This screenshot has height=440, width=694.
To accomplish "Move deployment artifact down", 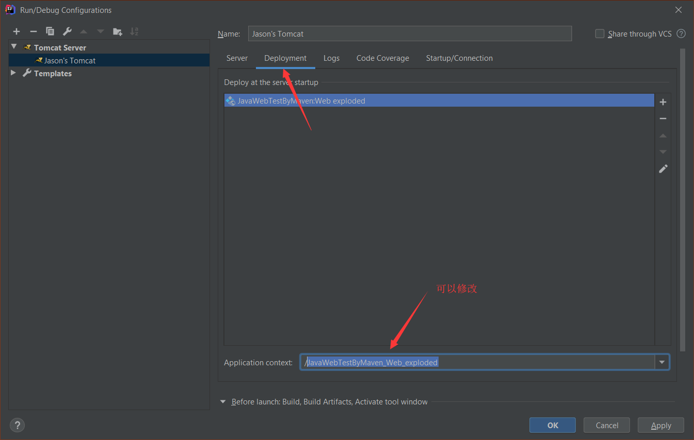I will coord(663,152).
